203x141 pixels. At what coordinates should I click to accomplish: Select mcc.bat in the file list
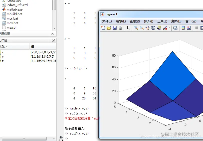pos(12,19)
